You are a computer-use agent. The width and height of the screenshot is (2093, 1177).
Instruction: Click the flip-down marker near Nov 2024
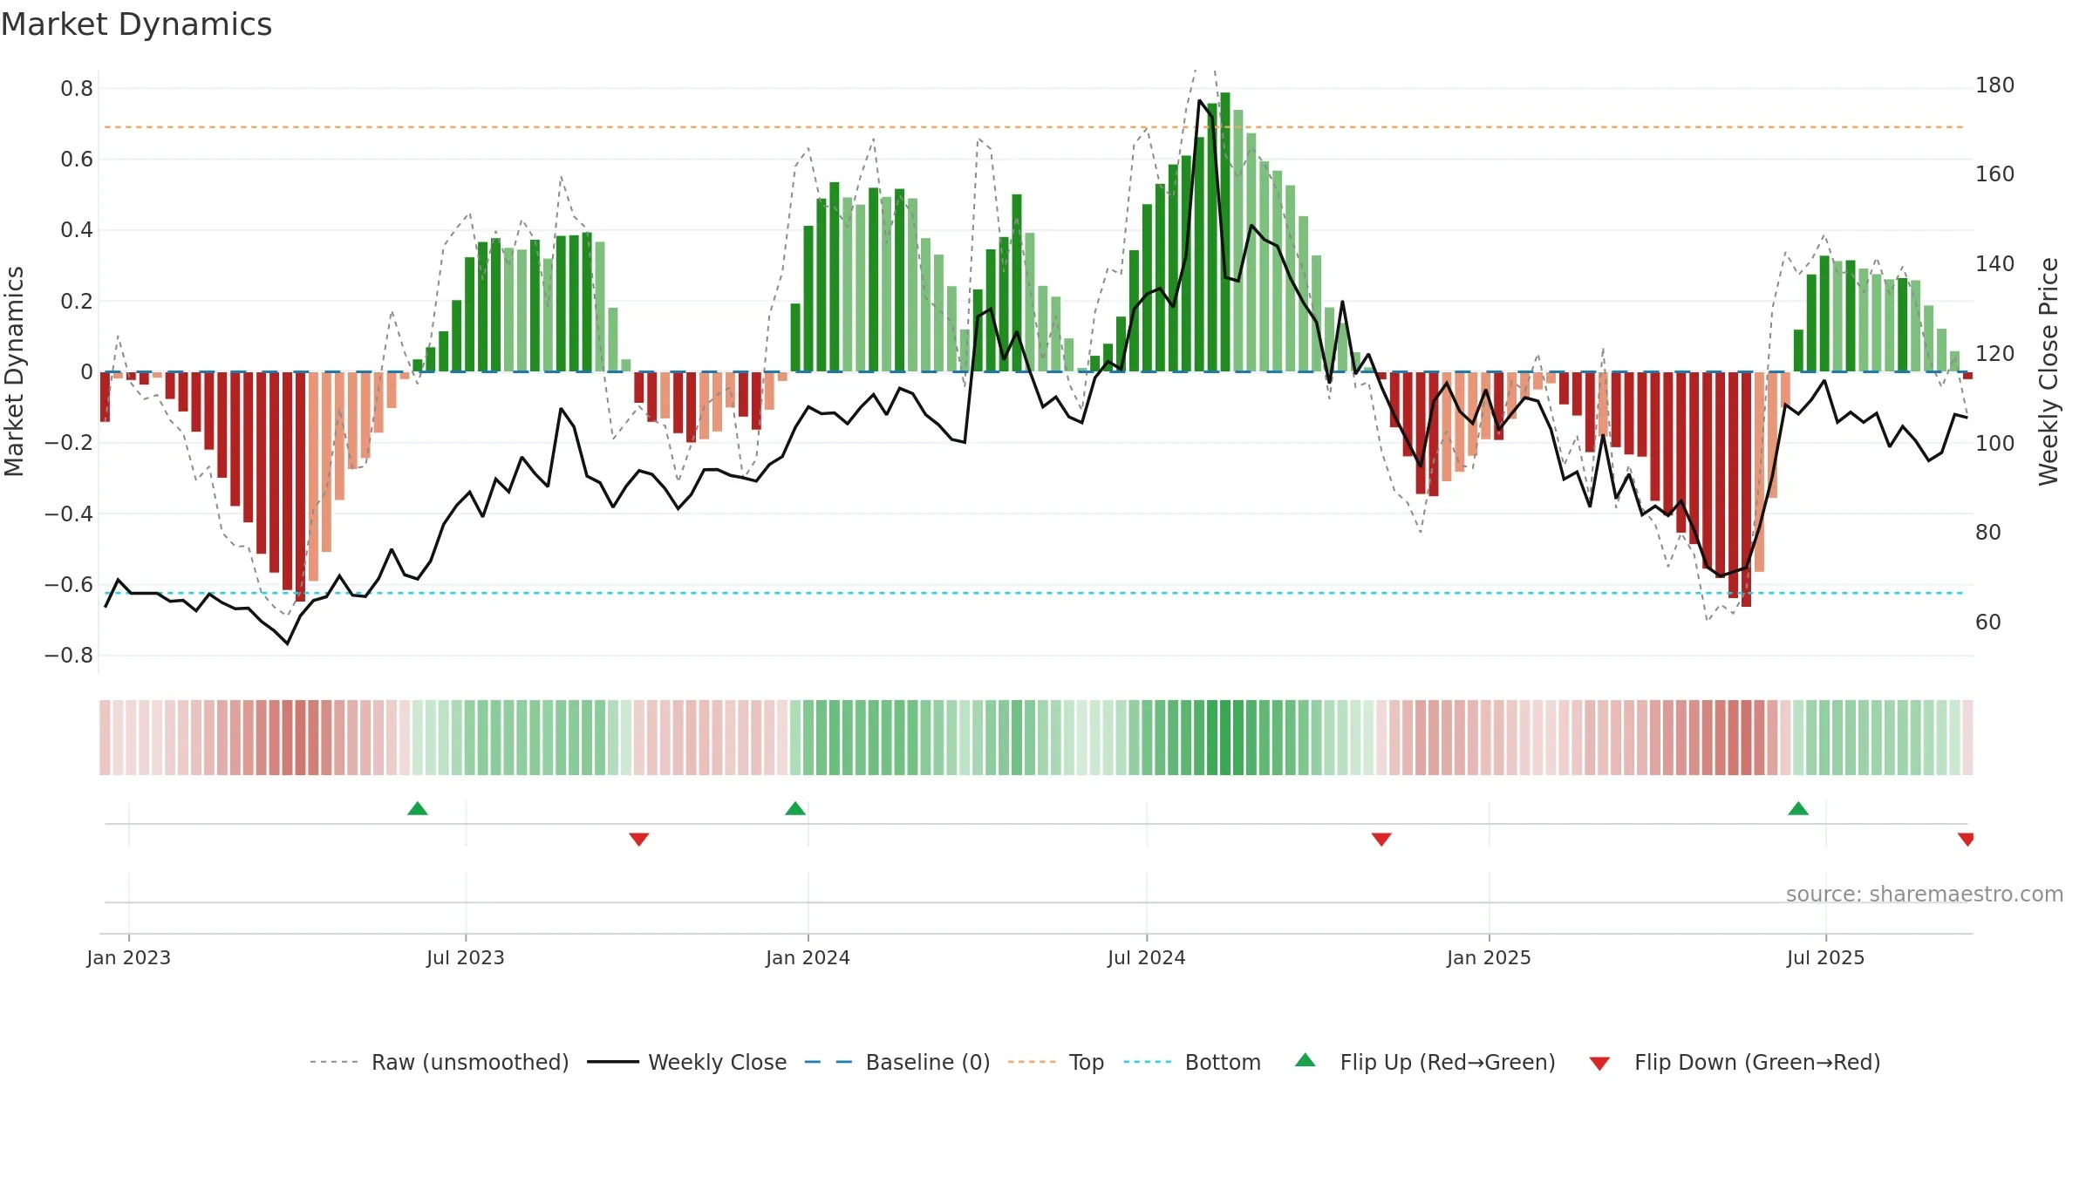click(1381, 839)
